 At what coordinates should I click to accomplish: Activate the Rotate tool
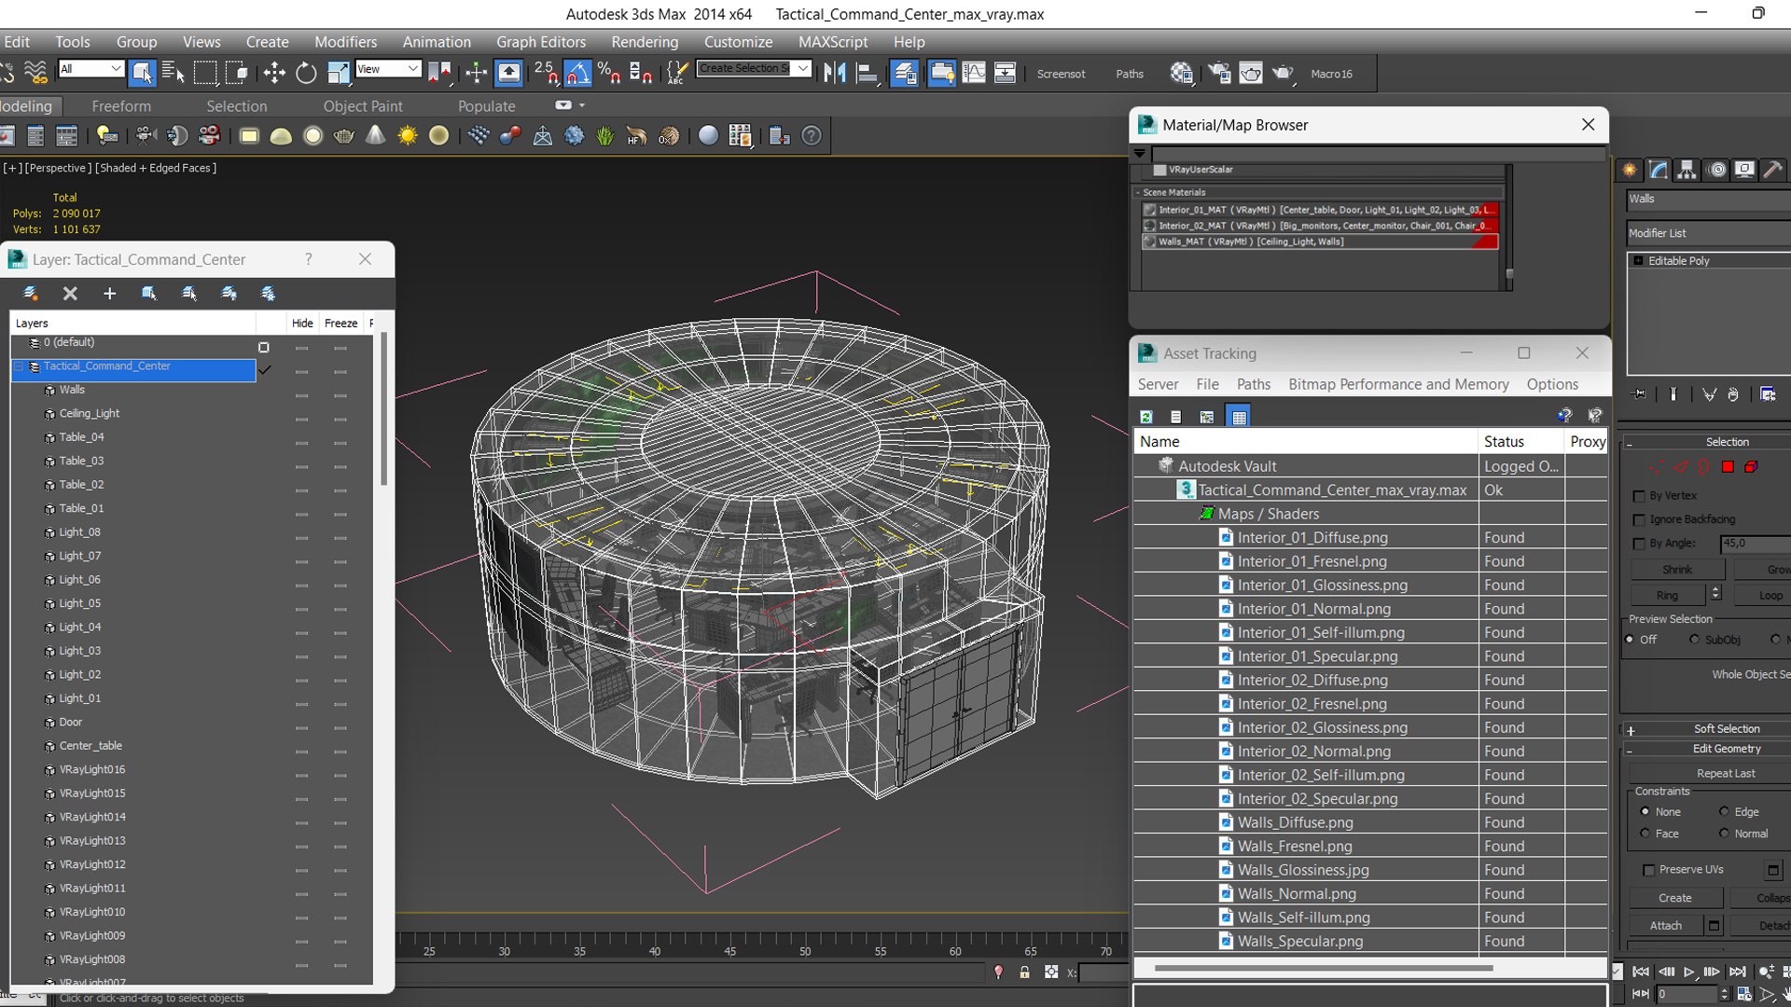coord(306,73)
